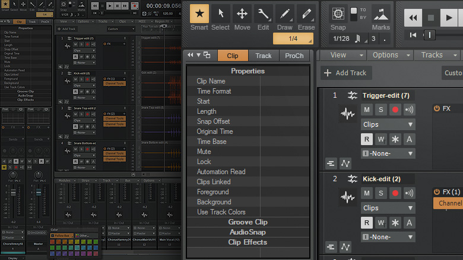Expand the Groove Clip section
This screenshot has width=463, height=260.
click(x=248, y=222)
